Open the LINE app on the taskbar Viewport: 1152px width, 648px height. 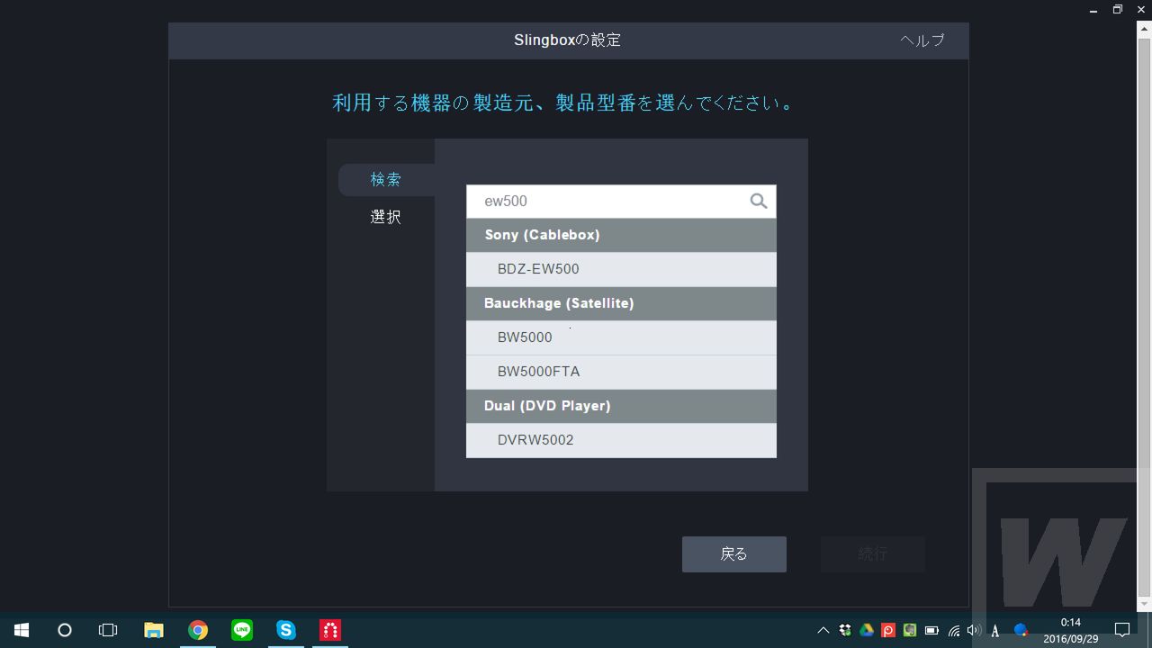[x=242, y=630]
